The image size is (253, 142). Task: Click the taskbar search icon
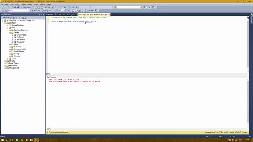7,140
